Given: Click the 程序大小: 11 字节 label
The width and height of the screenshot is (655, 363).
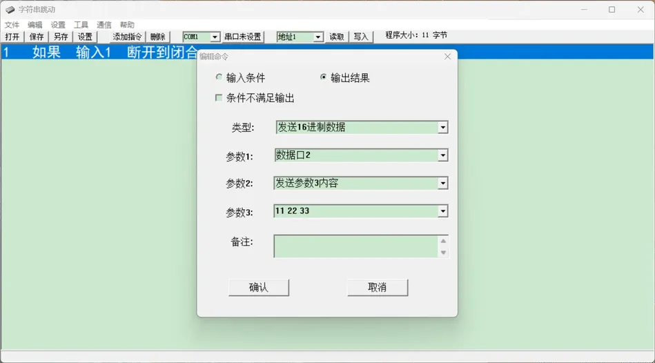Looking at the screenshot, I should tap(416, 35).
